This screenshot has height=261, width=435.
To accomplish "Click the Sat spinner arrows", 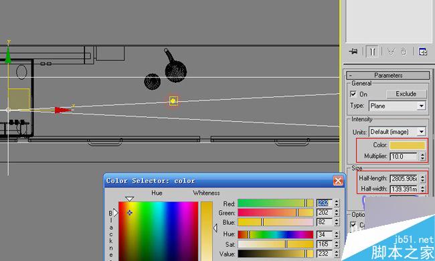I will click(x=337, y=244).
